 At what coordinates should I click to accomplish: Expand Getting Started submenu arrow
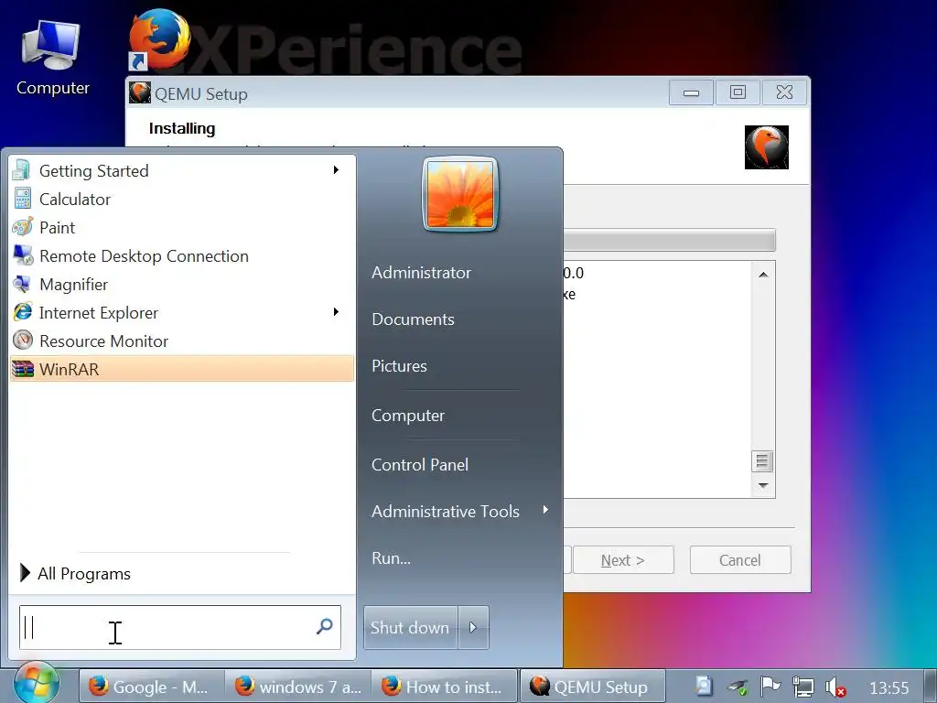click(337, 170)
